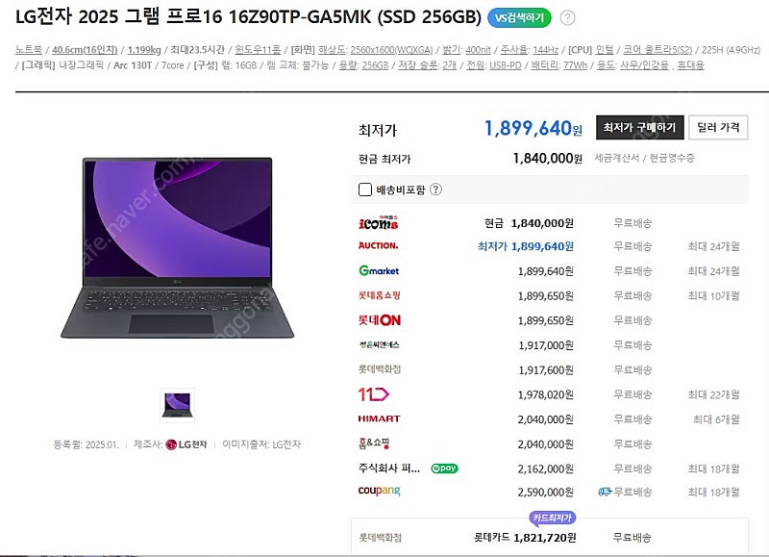
Task: Click the Npay badge icon
Action: [x=444, y=468]
